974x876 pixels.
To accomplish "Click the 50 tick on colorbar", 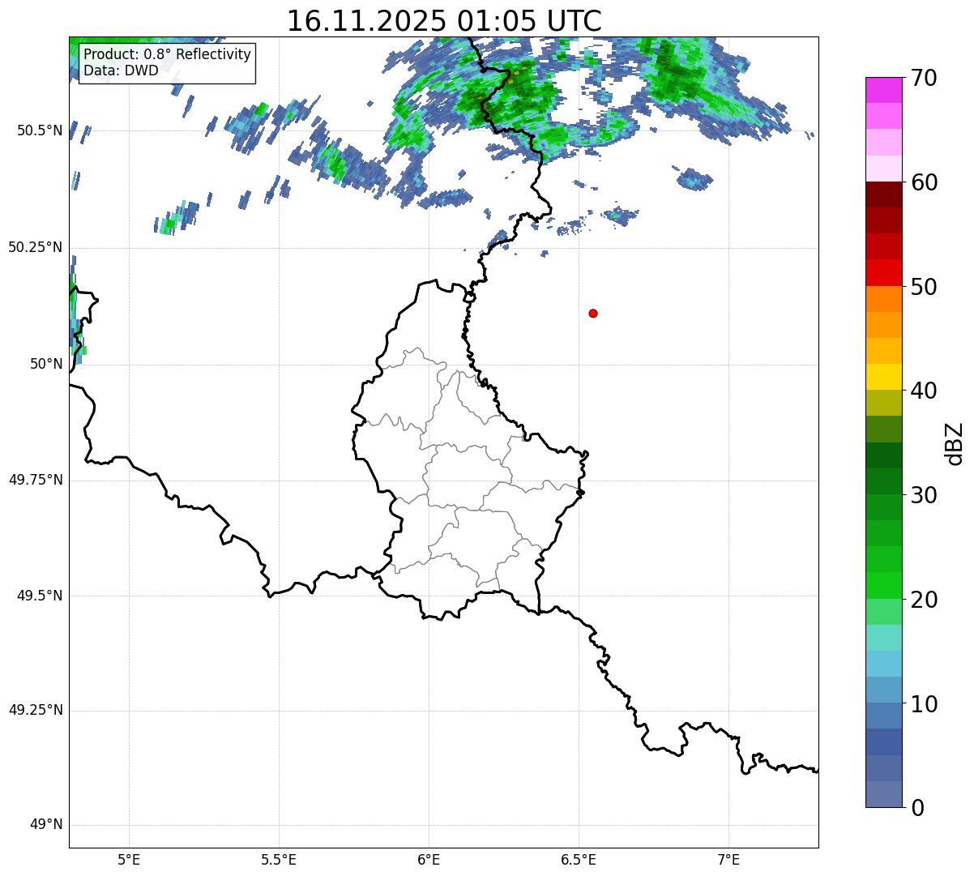I will 924,287.
